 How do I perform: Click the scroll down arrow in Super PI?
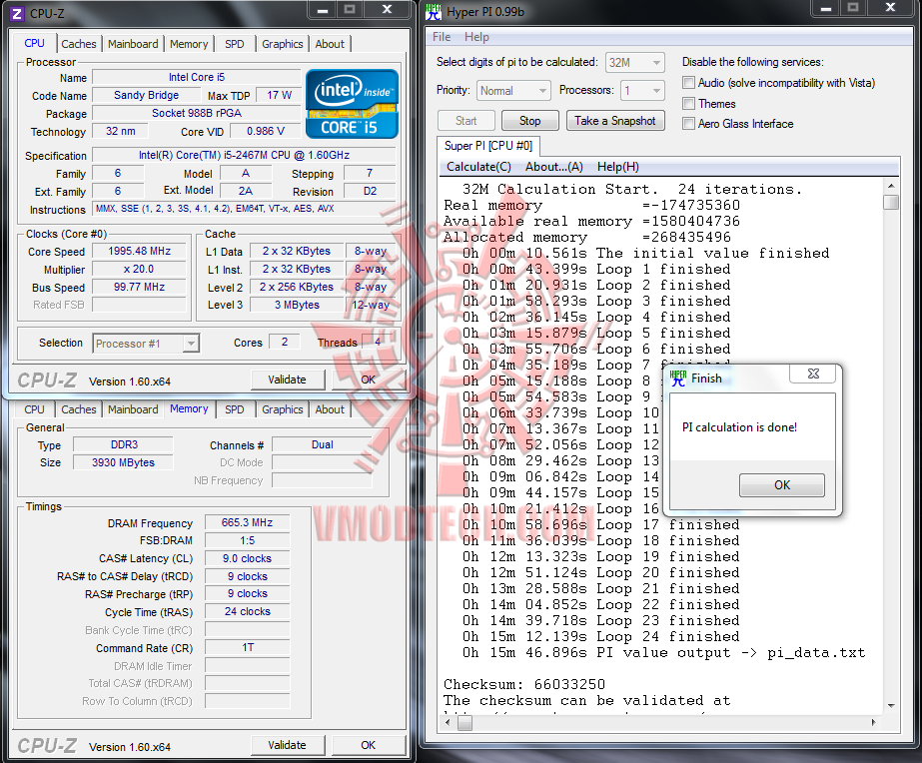pos(891,705)
